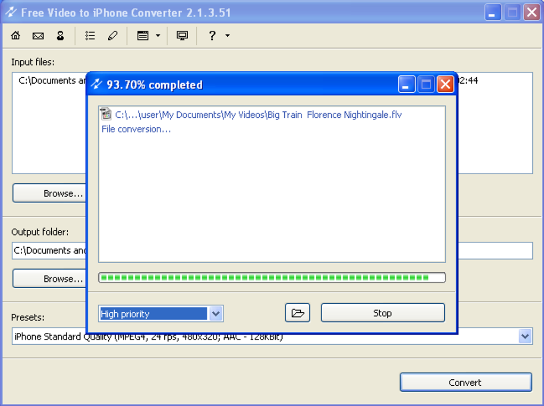Close the Free Video to iPhone Converter window
Image resolution: width=544 pixels, height=406 pixels.
(x=532, y=12)
